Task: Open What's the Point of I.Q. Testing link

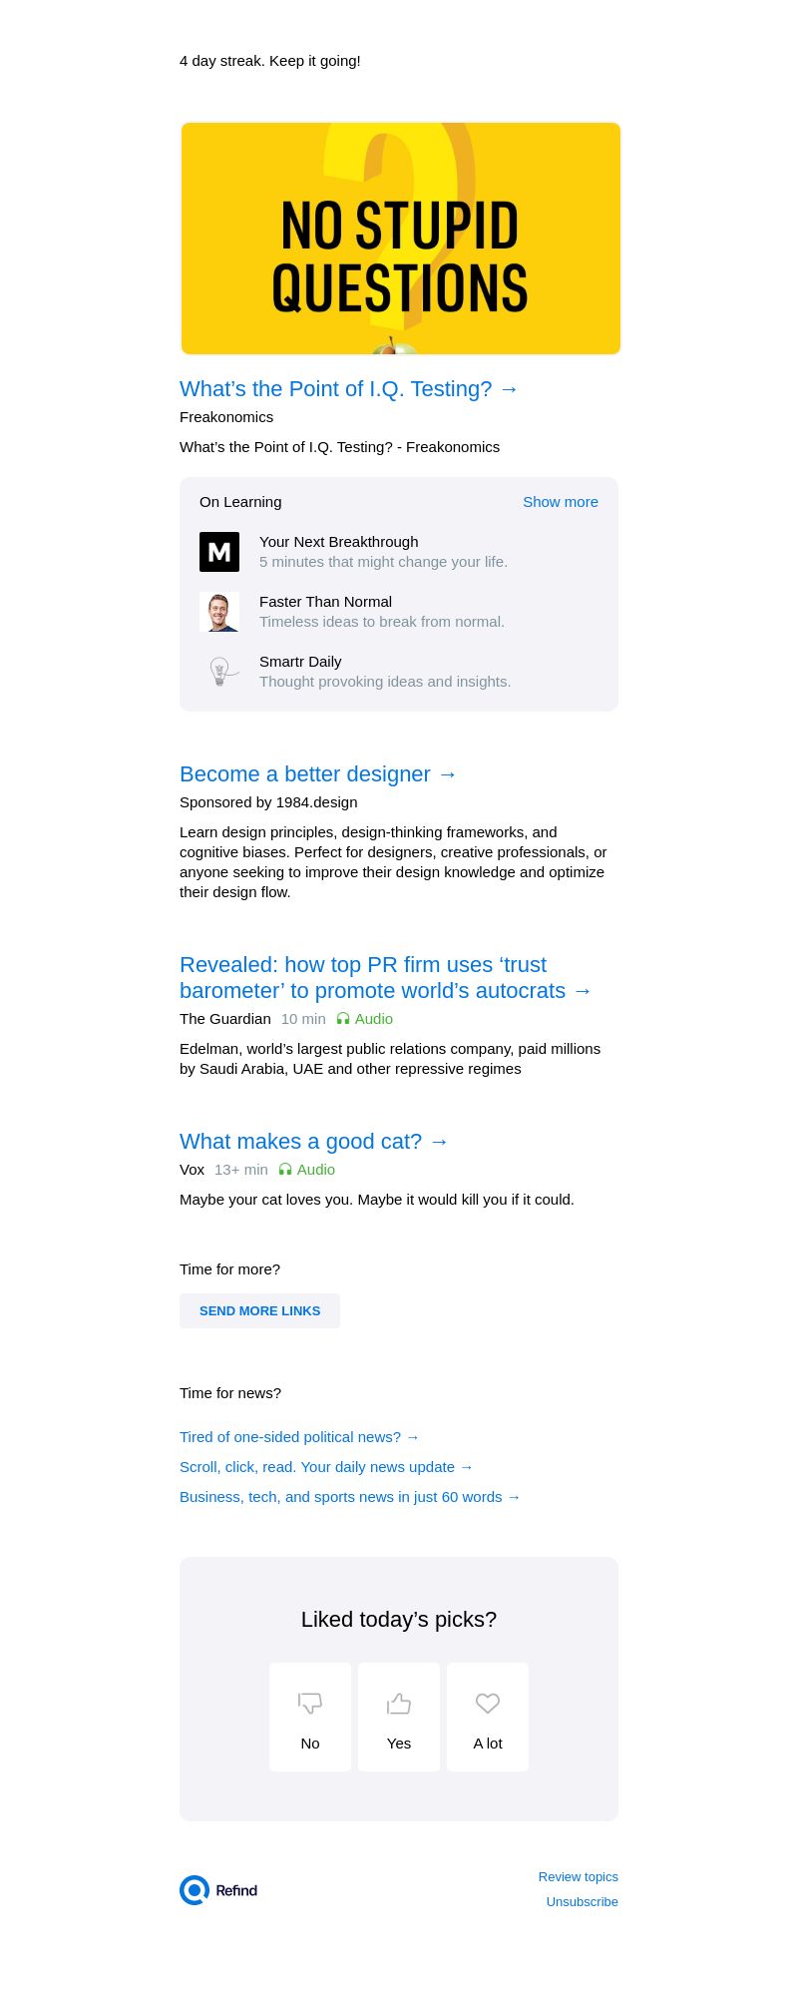Action: point(349,389)
